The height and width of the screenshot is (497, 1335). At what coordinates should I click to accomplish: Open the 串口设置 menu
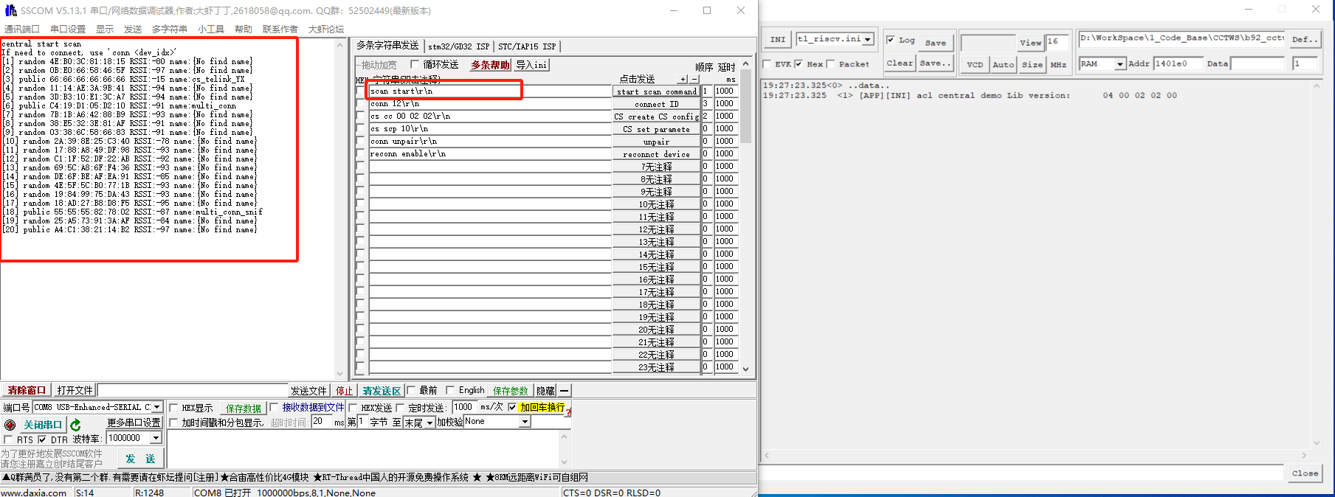tap(68, 29)
